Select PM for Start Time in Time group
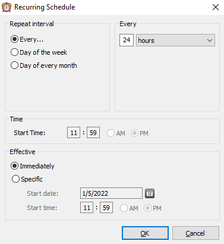This screenshot has width=224, height=244. [140, 133]
